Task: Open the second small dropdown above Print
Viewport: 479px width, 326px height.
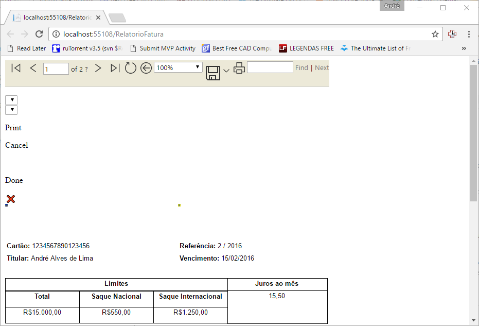Action: click(x=11, y=110)
